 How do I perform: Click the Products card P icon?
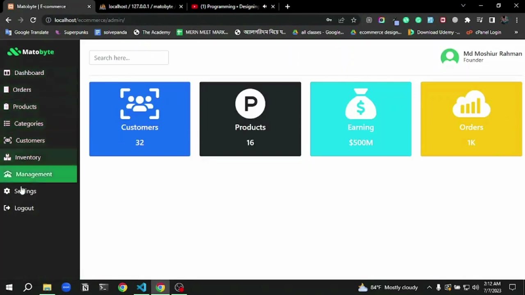(x=250, y=104)
